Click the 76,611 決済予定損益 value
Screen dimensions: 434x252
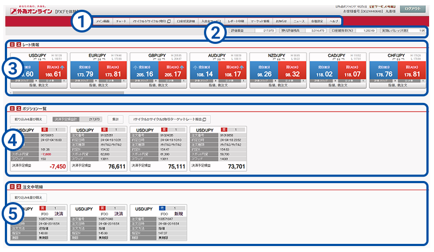click(x=117, y=166)
